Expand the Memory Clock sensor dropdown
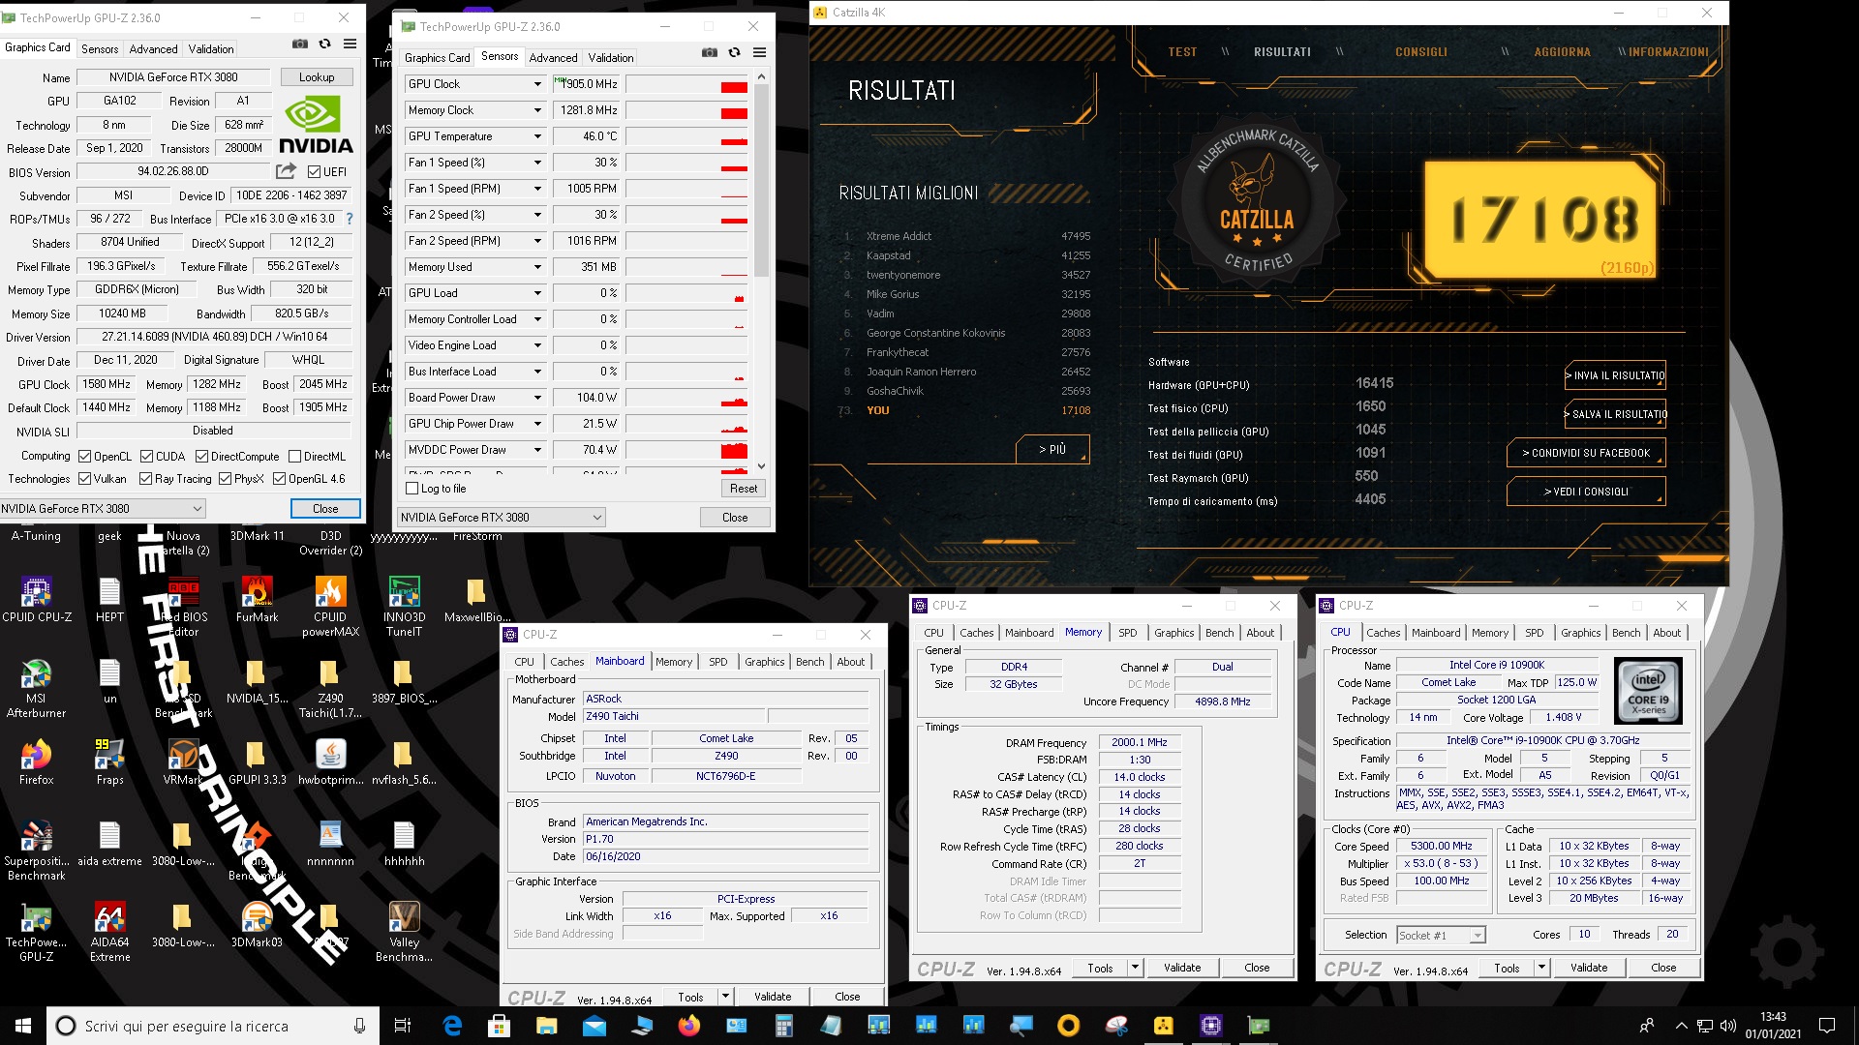The image size is (1859, 1045). [x=537, y=110]
